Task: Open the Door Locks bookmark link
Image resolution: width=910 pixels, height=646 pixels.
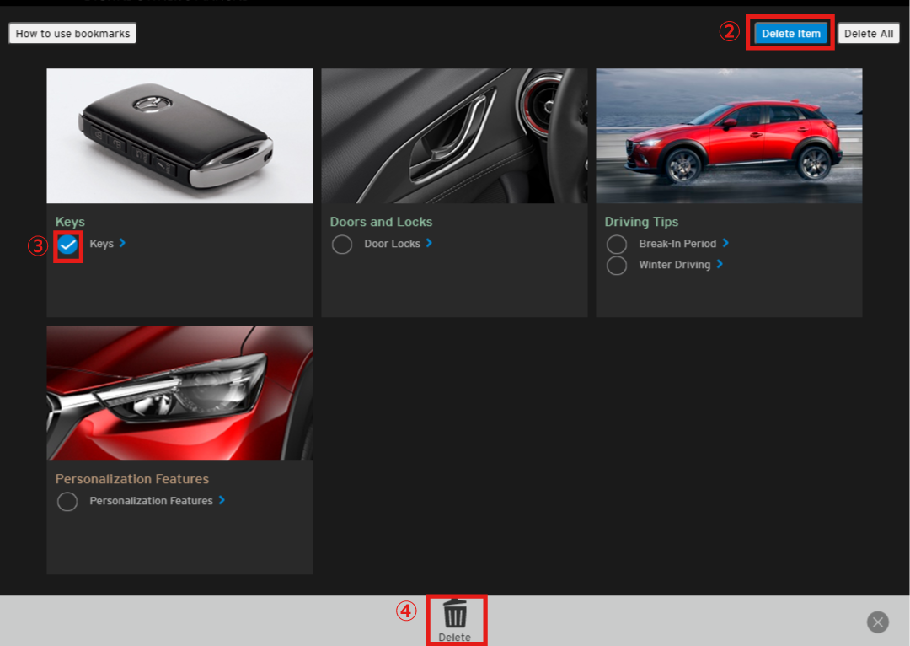Action: point(393,244)
